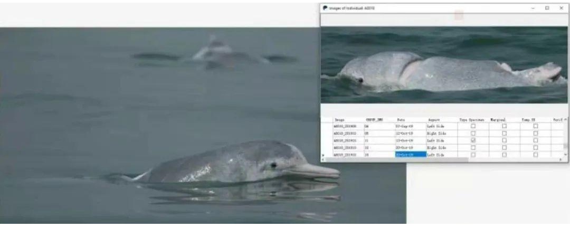This screenshot has width=570, height=227.
Task: Select the Image column header
Action: (x=339, y=120)
